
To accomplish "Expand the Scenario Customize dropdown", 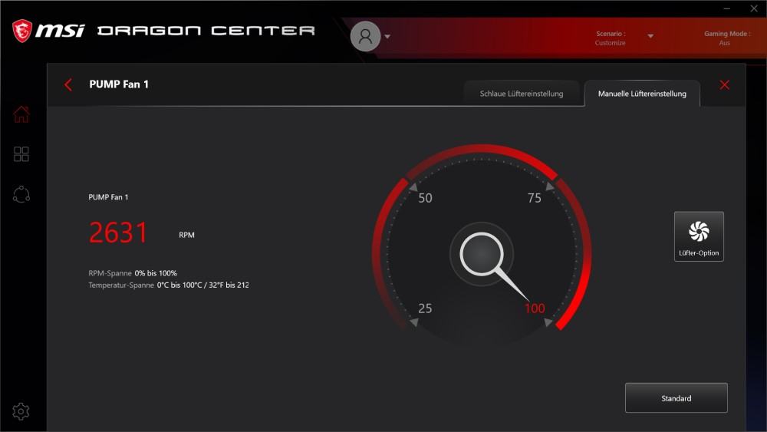I will [650, 36].
